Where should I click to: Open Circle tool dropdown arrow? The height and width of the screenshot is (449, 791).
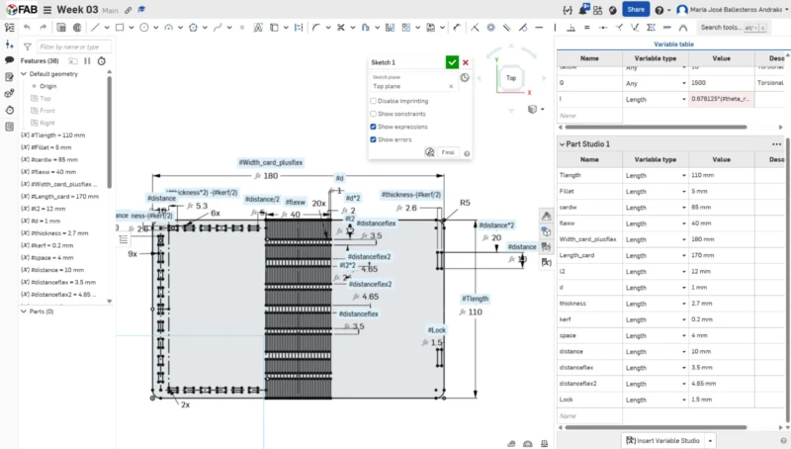pyautogui.click(x=156, y=28)
